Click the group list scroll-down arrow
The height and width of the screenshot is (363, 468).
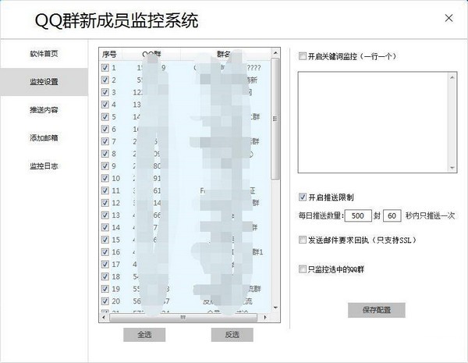point(275,308)
